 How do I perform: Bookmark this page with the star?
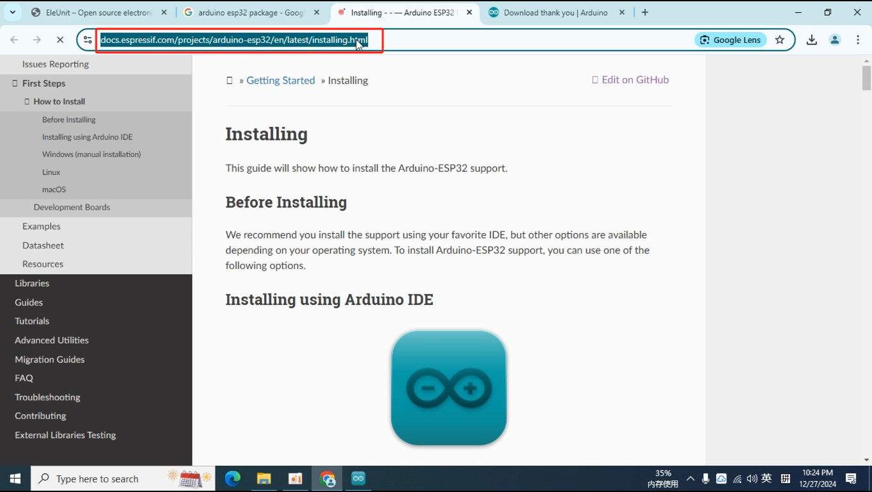pos(780,40)
